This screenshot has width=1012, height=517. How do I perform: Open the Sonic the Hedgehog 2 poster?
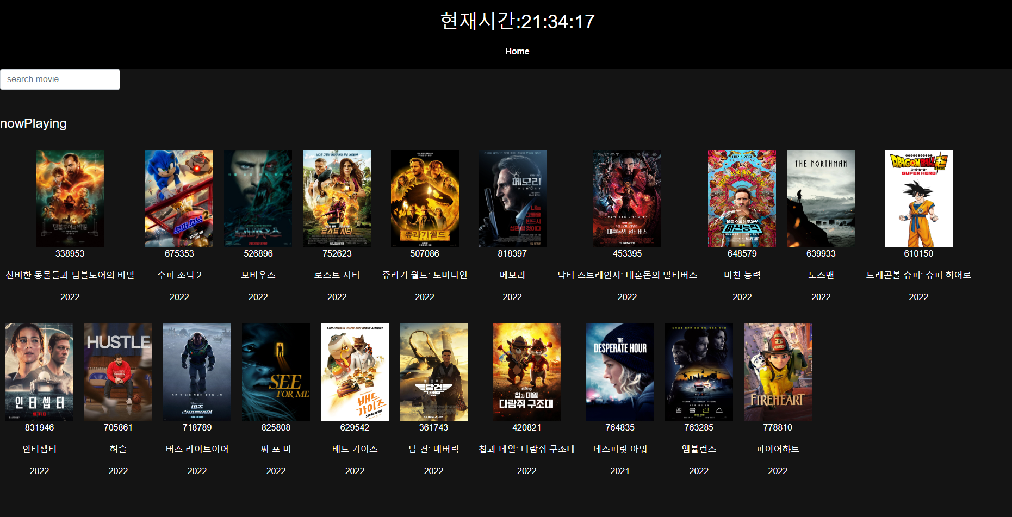point(179,198)
